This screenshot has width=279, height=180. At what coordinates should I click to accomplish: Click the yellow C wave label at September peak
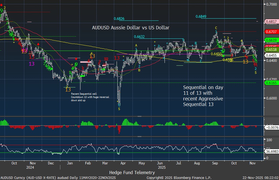click(x=216, y=28)
